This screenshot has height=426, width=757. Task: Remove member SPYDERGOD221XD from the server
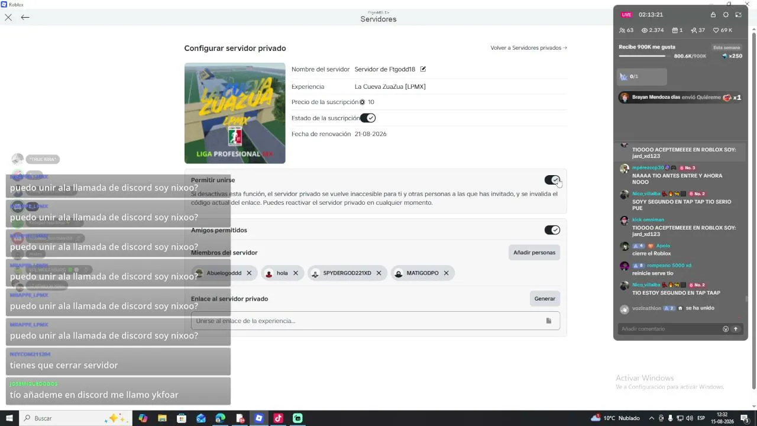point(378,273)
